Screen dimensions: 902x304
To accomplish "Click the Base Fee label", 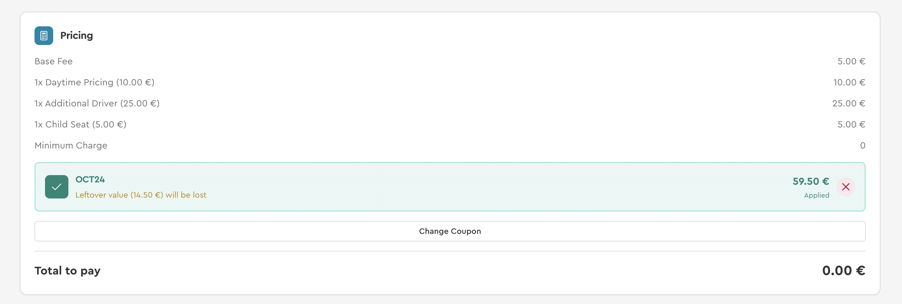I will point(53,62).
